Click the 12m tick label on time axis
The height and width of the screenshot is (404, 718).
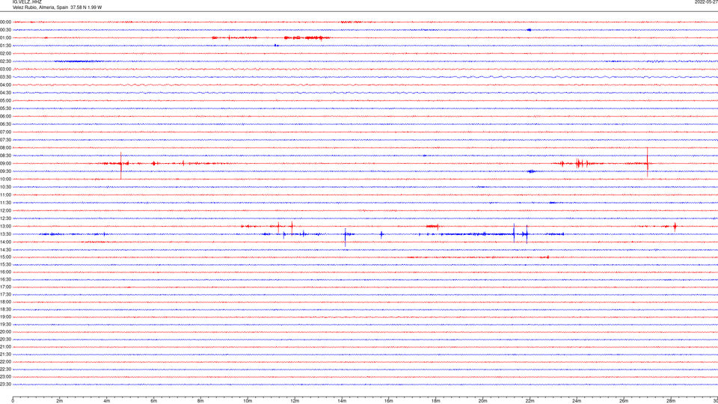point(295,401)
